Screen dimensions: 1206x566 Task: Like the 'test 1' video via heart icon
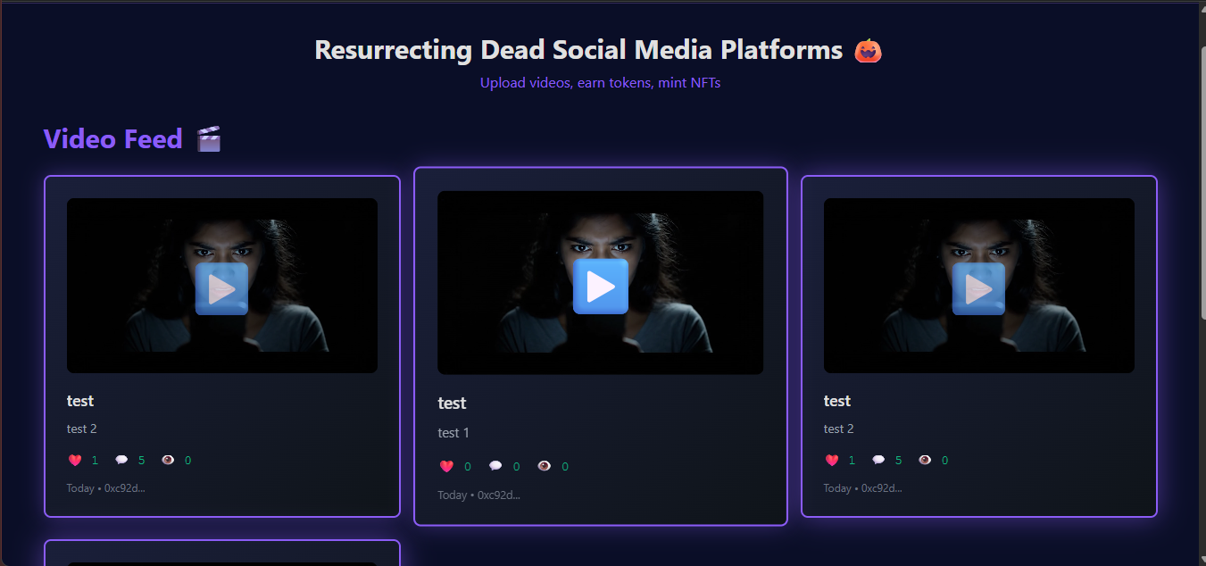447,466
